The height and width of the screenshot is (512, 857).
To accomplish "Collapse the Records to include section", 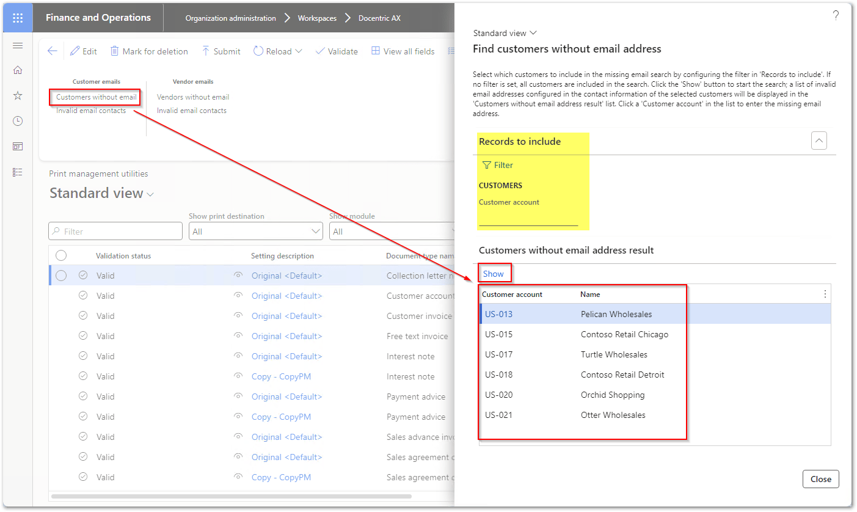I will point(819,141).
